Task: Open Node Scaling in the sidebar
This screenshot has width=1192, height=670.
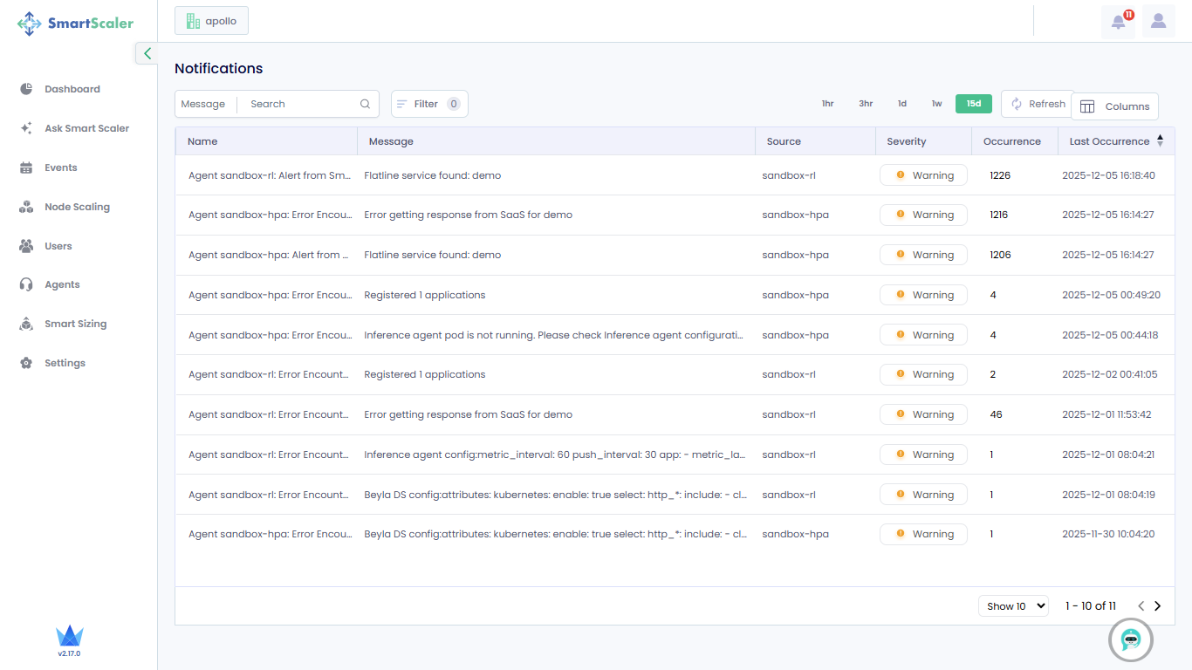Action: point(77,207)
